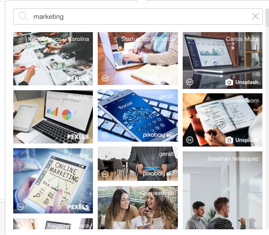This screenshot has width=269, height=235.
Task: Click the vertical scrollbar at right edge
Action: tap(267, 18)
